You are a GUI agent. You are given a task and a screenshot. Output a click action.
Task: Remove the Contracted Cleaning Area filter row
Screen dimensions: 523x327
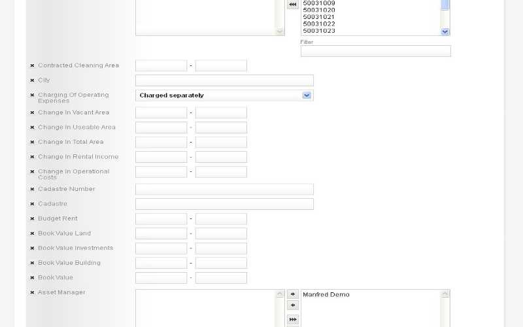[32, 65]
